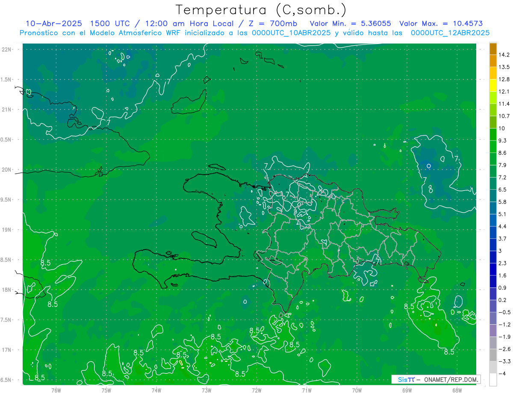Click the '5.1' colorbar value
The width and height of the screenshot is (513, 396).
point(503,214)
